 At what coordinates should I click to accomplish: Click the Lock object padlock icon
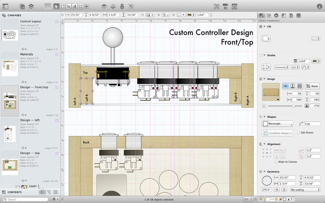click(x=121, y=6)
